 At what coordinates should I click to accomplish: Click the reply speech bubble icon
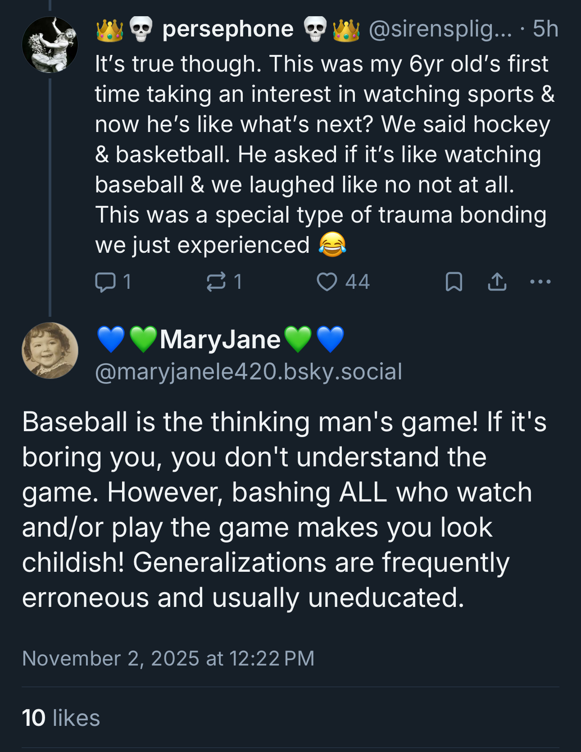point(105,282)
